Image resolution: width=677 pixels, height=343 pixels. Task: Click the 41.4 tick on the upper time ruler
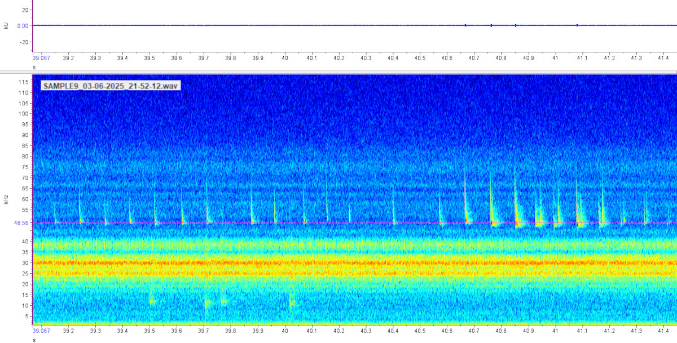[x=663, y=58]
